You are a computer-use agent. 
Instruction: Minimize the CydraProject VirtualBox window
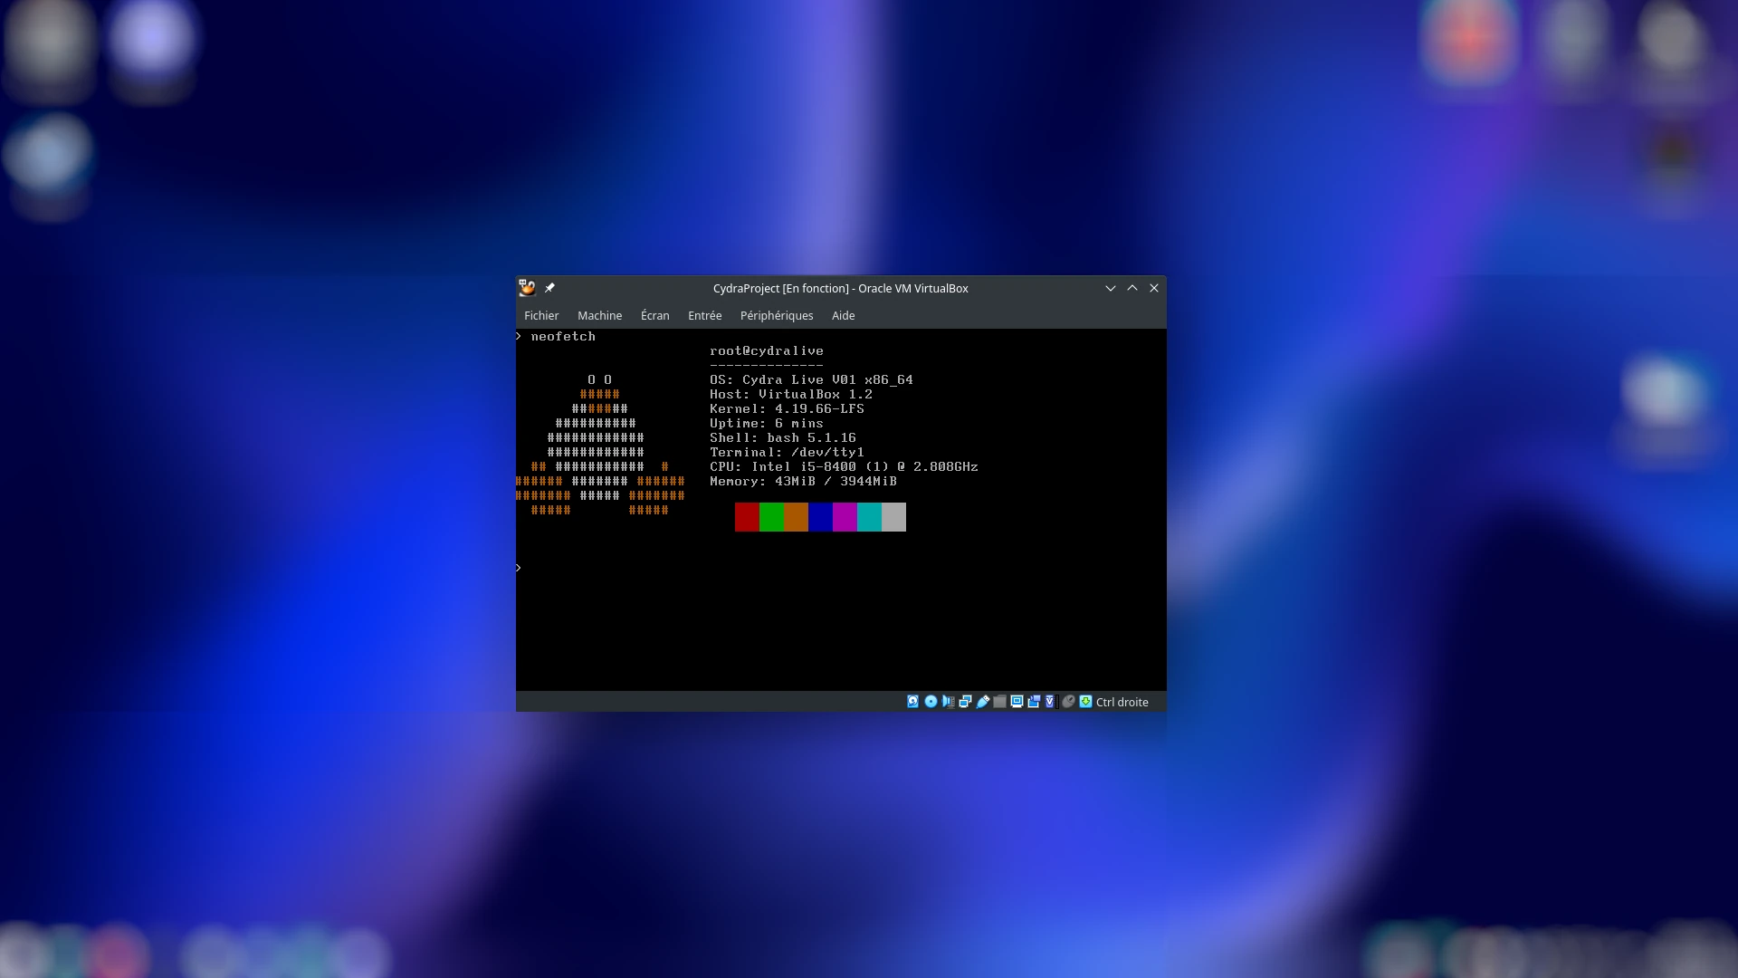(x=1110, y=288)
